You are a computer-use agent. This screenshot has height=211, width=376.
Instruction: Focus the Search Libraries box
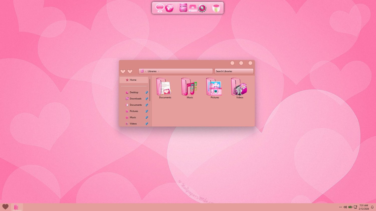tap(234, 71)
